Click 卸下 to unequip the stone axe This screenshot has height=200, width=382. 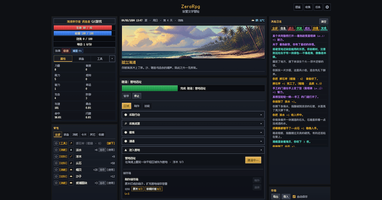pos(111,143)
